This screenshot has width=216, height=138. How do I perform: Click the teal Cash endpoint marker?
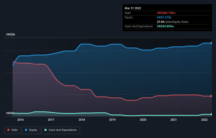tap(212, 114)
